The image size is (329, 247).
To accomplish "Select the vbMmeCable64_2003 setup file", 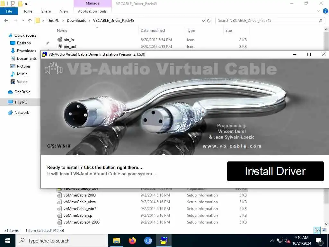I will pyautogui.click(x=81, y=222).
